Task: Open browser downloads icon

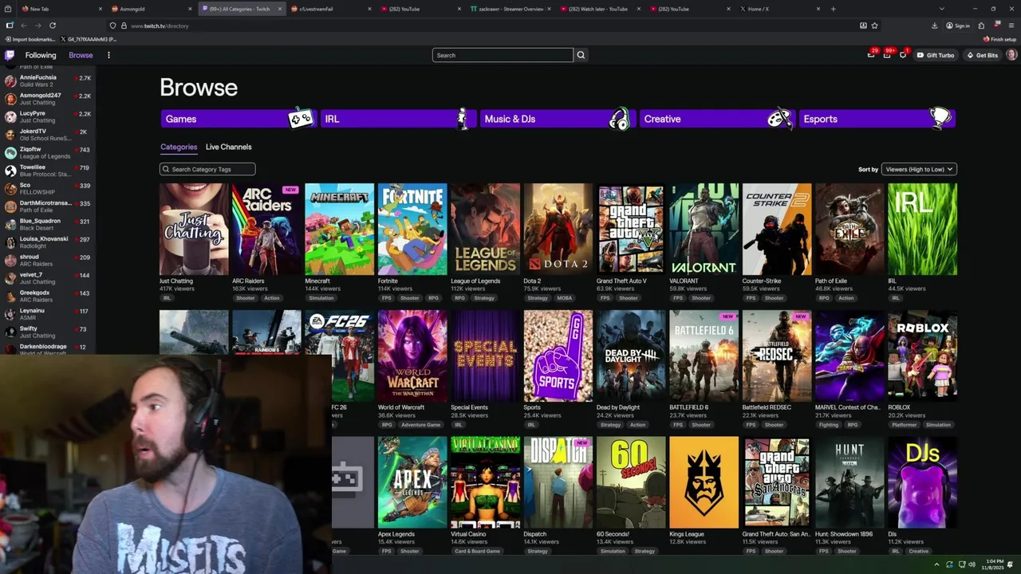Action: coord(934,26)
